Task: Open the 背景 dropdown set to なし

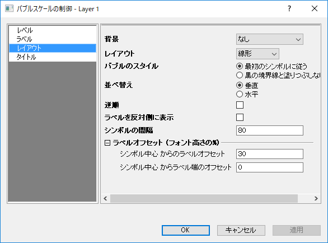Action: (x=270, y=39)
